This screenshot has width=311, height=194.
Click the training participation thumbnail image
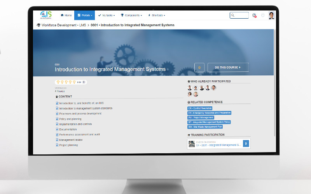pos(192,144)
